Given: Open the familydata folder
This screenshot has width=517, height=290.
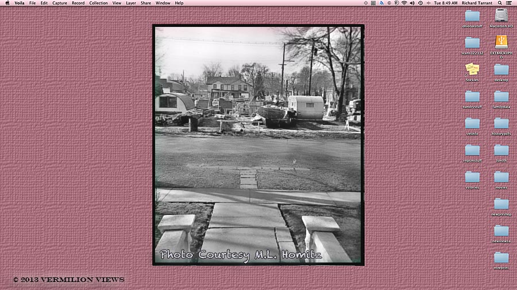Looking at the screenshot, I should coord(501,97).
